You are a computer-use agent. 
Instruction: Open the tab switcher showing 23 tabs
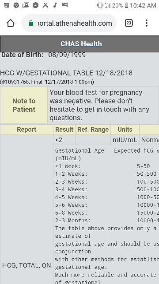point(129,23)
